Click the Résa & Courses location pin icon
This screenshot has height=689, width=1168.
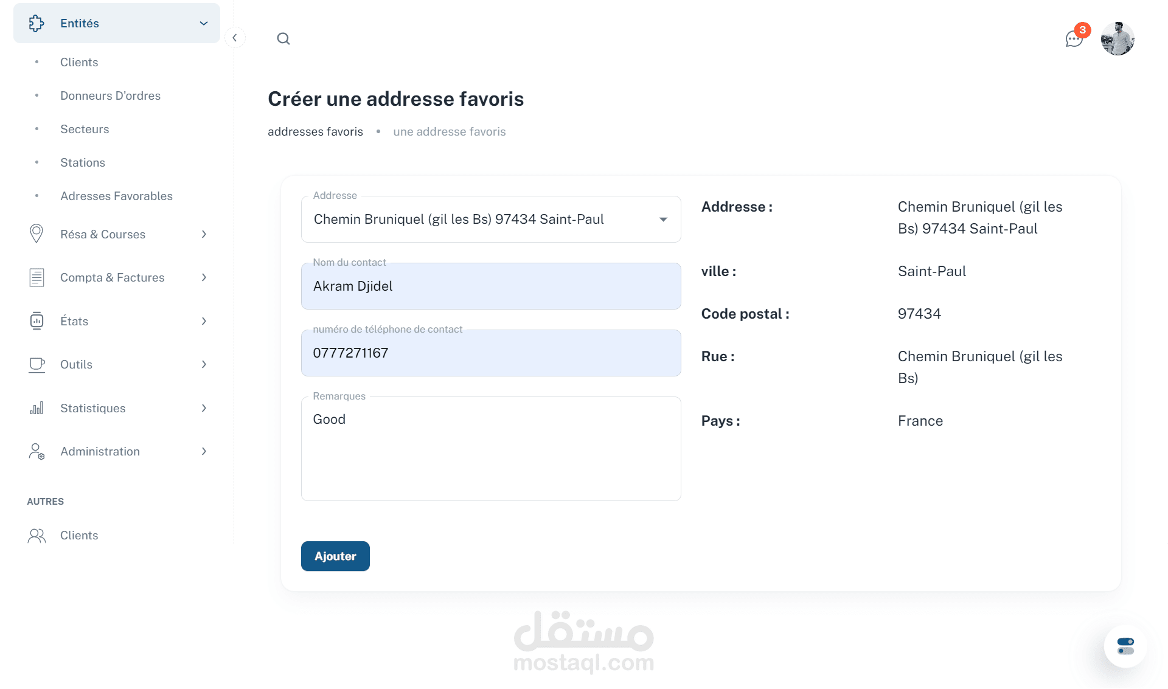36,234
